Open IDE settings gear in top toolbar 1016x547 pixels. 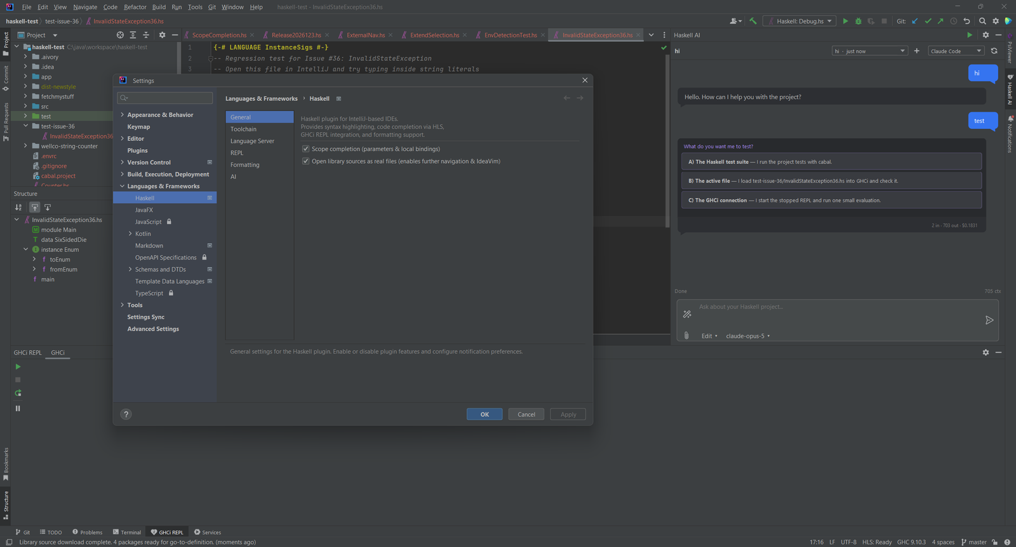click(x=996, y=21)
